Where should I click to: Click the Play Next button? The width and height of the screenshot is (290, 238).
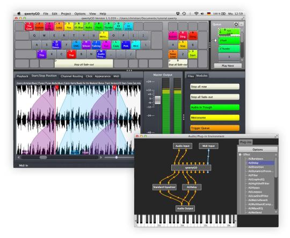(x=228, y=65)
